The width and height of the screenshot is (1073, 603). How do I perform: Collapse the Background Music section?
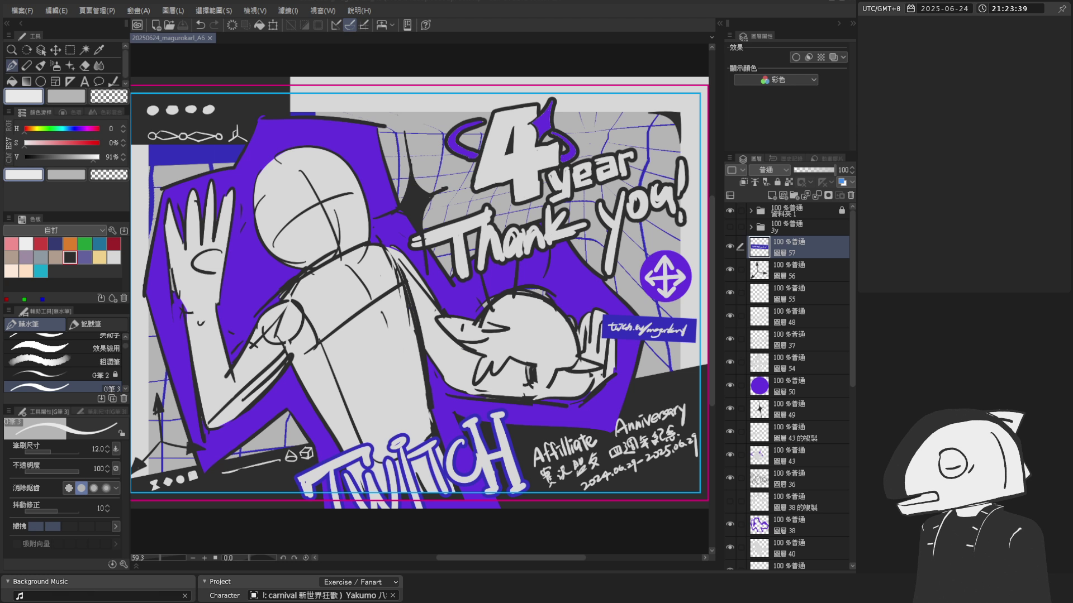(8, 581)
